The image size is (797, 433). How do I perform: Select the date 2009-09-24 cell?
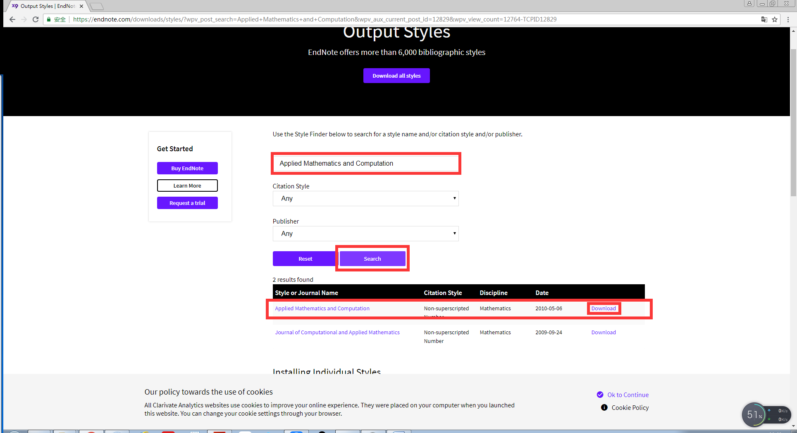point(549,332)
